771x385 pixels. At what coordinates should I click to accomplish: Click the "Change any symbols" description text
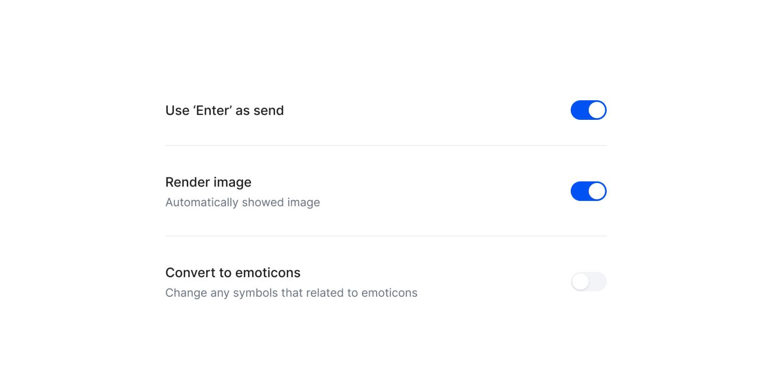coord(291,293)
